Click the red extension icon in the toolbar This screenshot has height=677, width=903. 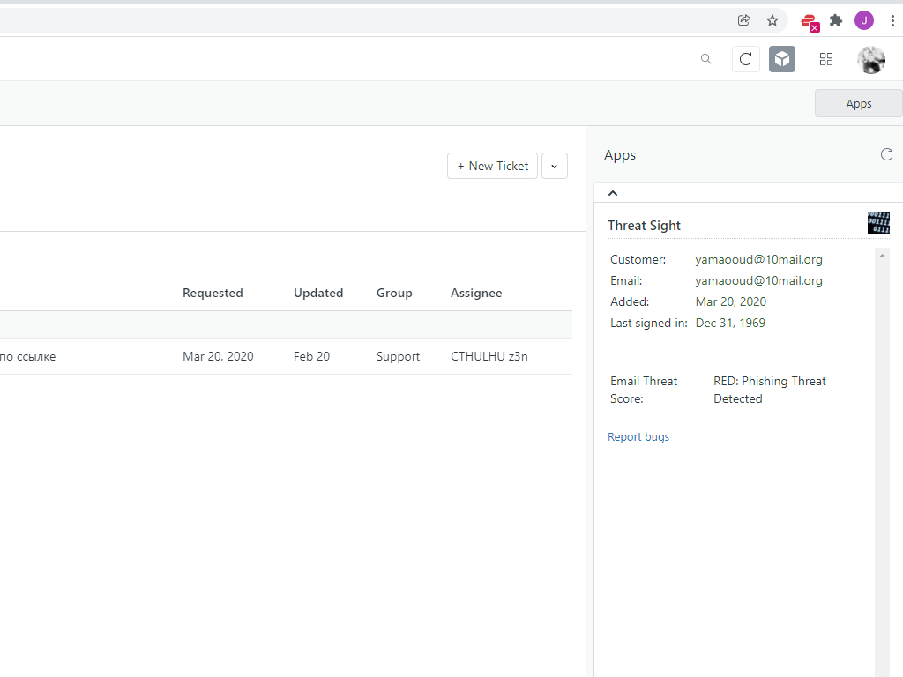(809, 21)
